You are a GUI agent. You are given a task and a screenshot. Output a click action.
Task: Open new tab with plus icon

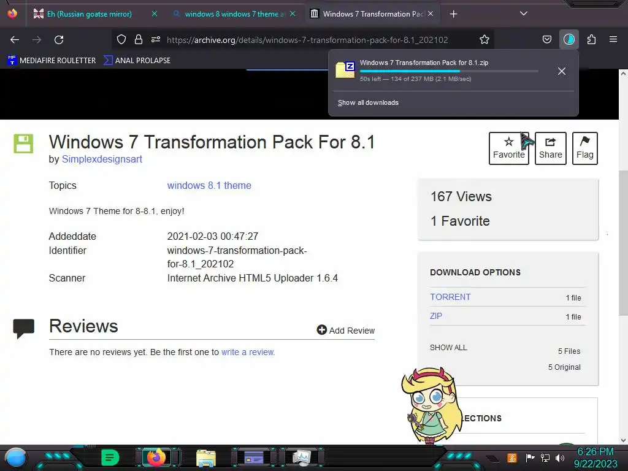point(453,14)
